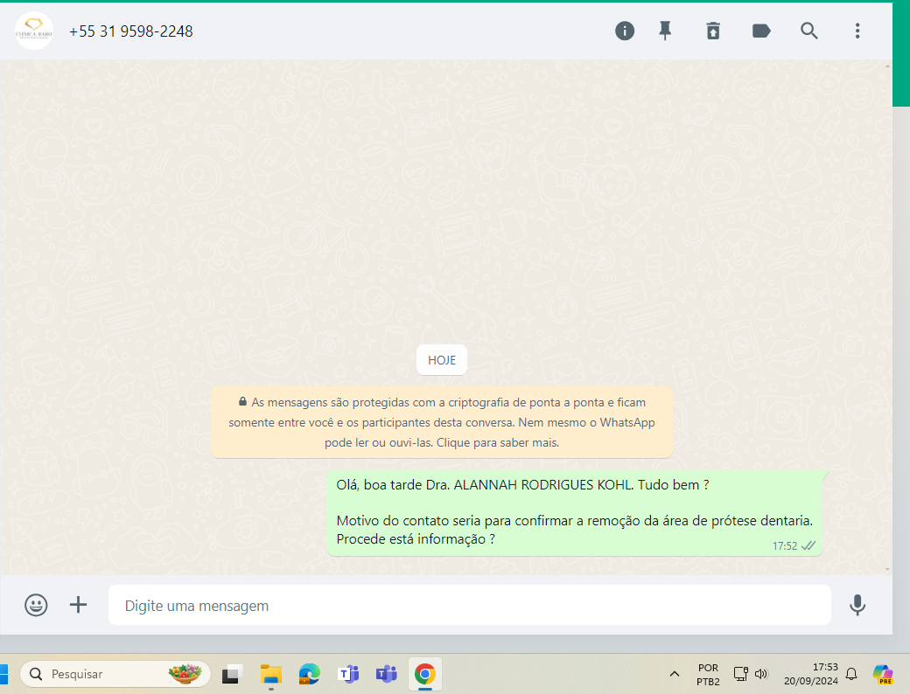Click the chat scrollbar up arrow
Image resolution: width=910 pixels, height=694 pixels.
point(887,66)
